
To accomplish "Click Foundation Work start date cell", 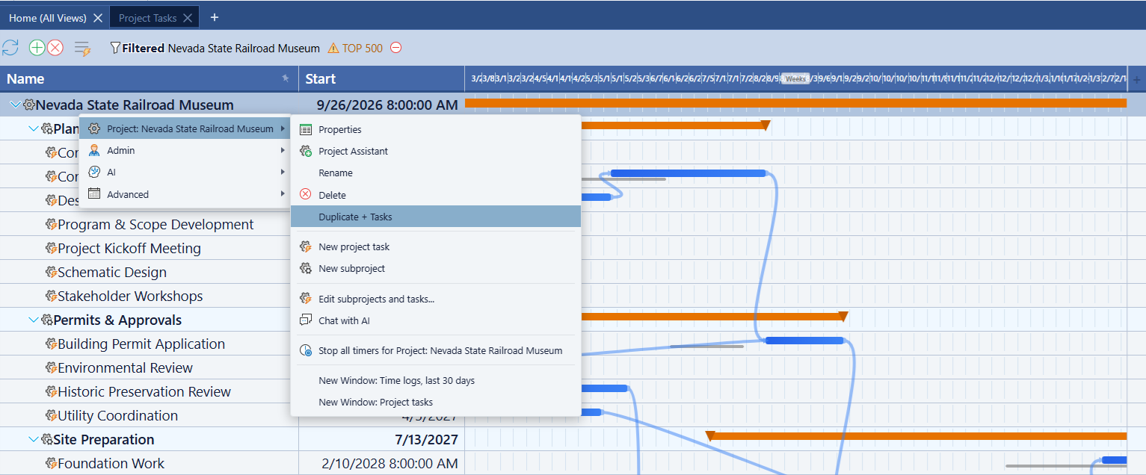I will tap(381, 464).
